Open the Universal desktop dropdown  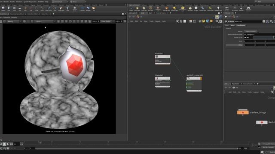pyautogui.click(x=60, y=2)
